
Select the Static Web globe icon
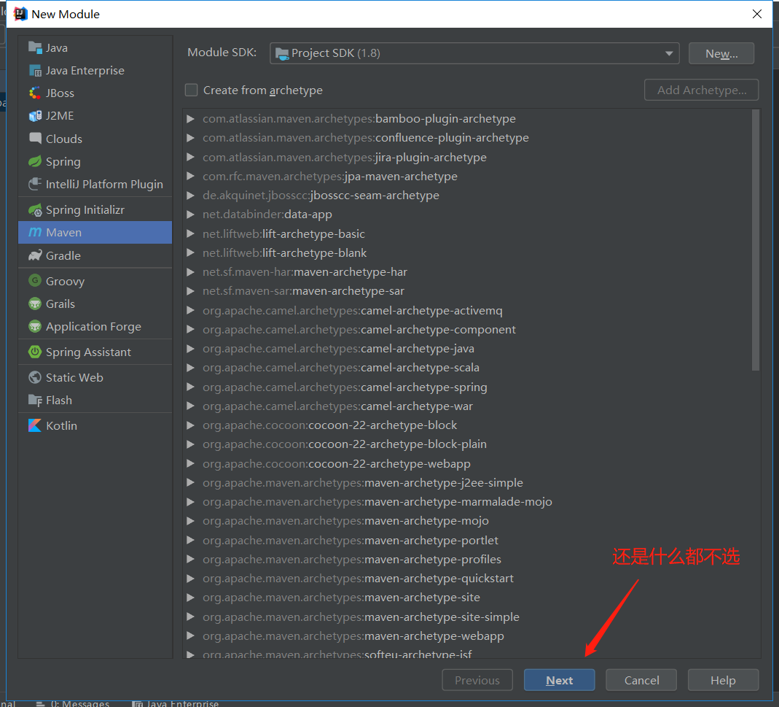click(35, 377)
